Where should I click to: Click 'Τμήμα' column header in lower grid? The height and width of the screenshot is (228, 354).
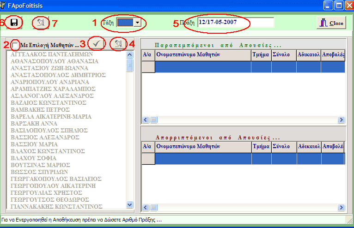(261, 146)
